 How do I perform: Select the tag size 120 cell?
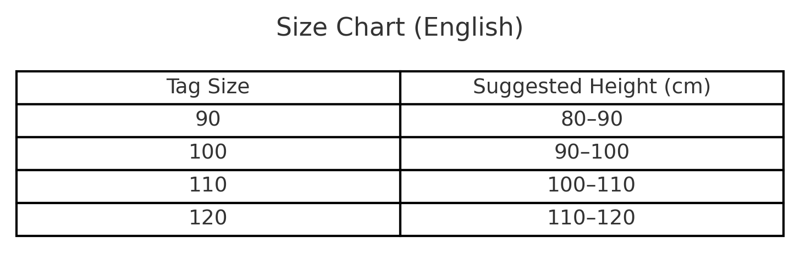[x=208, y=218]
